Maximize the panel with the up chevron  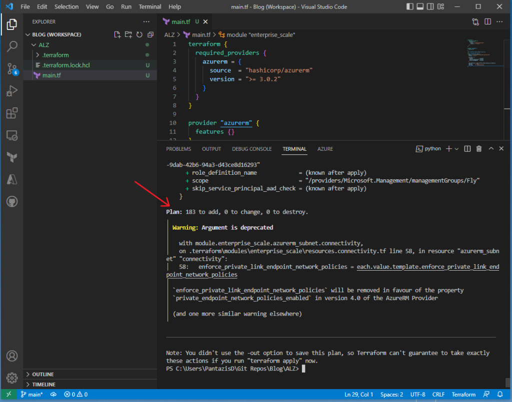tap(491, 149)
